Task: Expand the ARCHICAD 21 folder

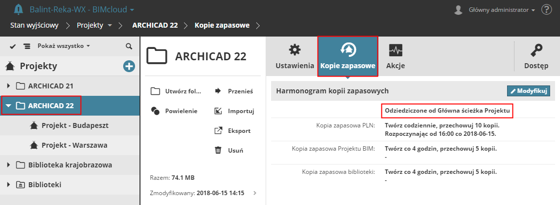Action: coord(9,86)
